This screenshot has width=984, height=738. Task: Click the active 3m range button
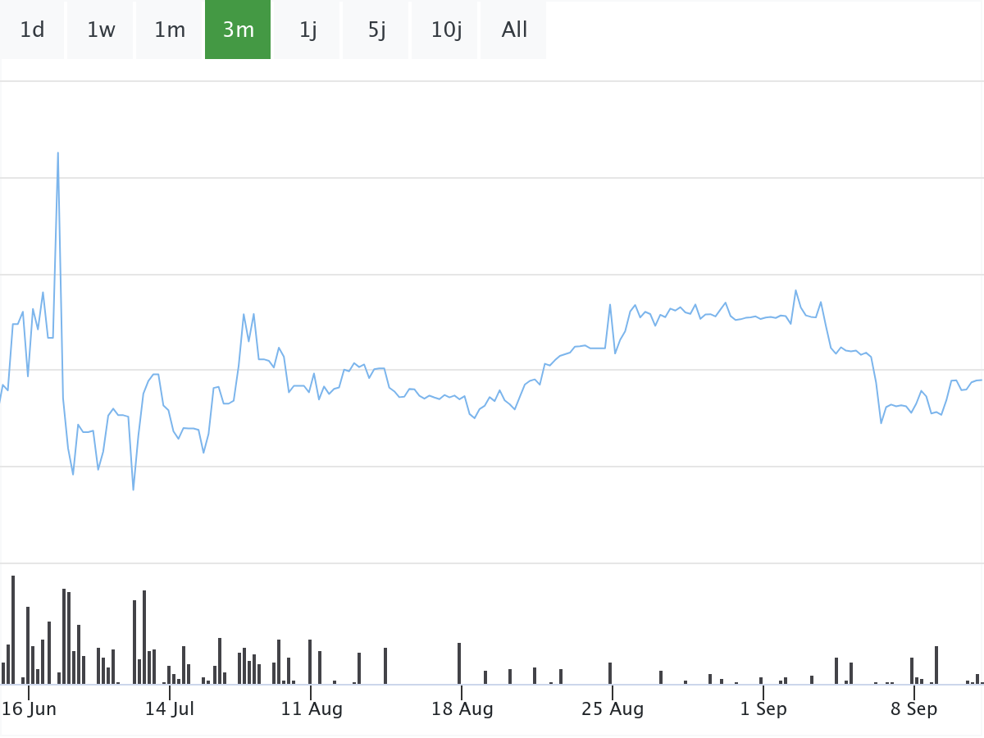(x=238, y=30)
